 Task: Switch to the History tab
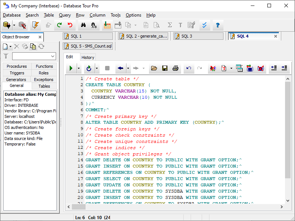(88, 57)
